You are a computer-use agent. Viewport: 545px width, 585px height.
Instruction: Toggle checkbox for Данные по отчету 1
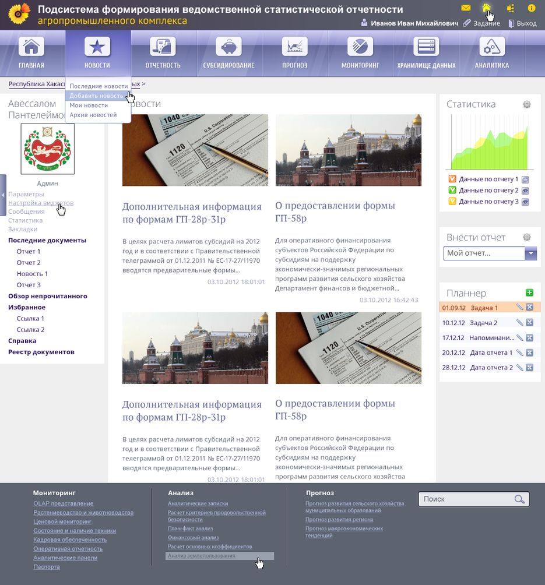[x=452, y=179]
